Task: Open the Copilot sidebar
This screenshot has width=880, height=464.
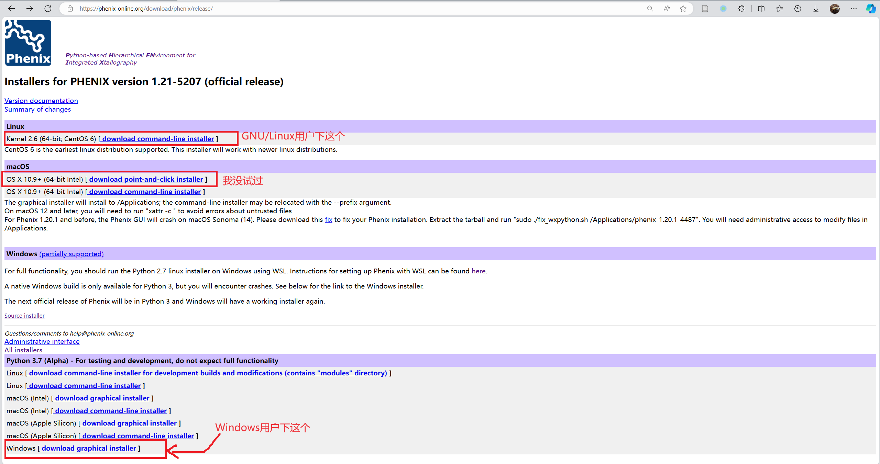Action: coord(871,9)
